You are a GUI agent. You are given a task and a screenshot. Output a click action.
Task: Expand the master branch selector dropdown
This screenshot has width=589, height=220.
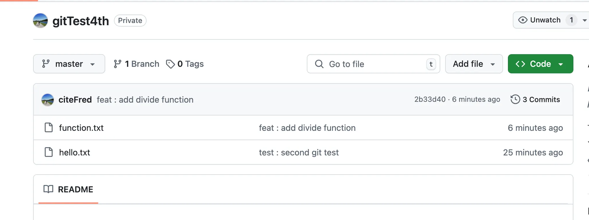tap(69, 64)
